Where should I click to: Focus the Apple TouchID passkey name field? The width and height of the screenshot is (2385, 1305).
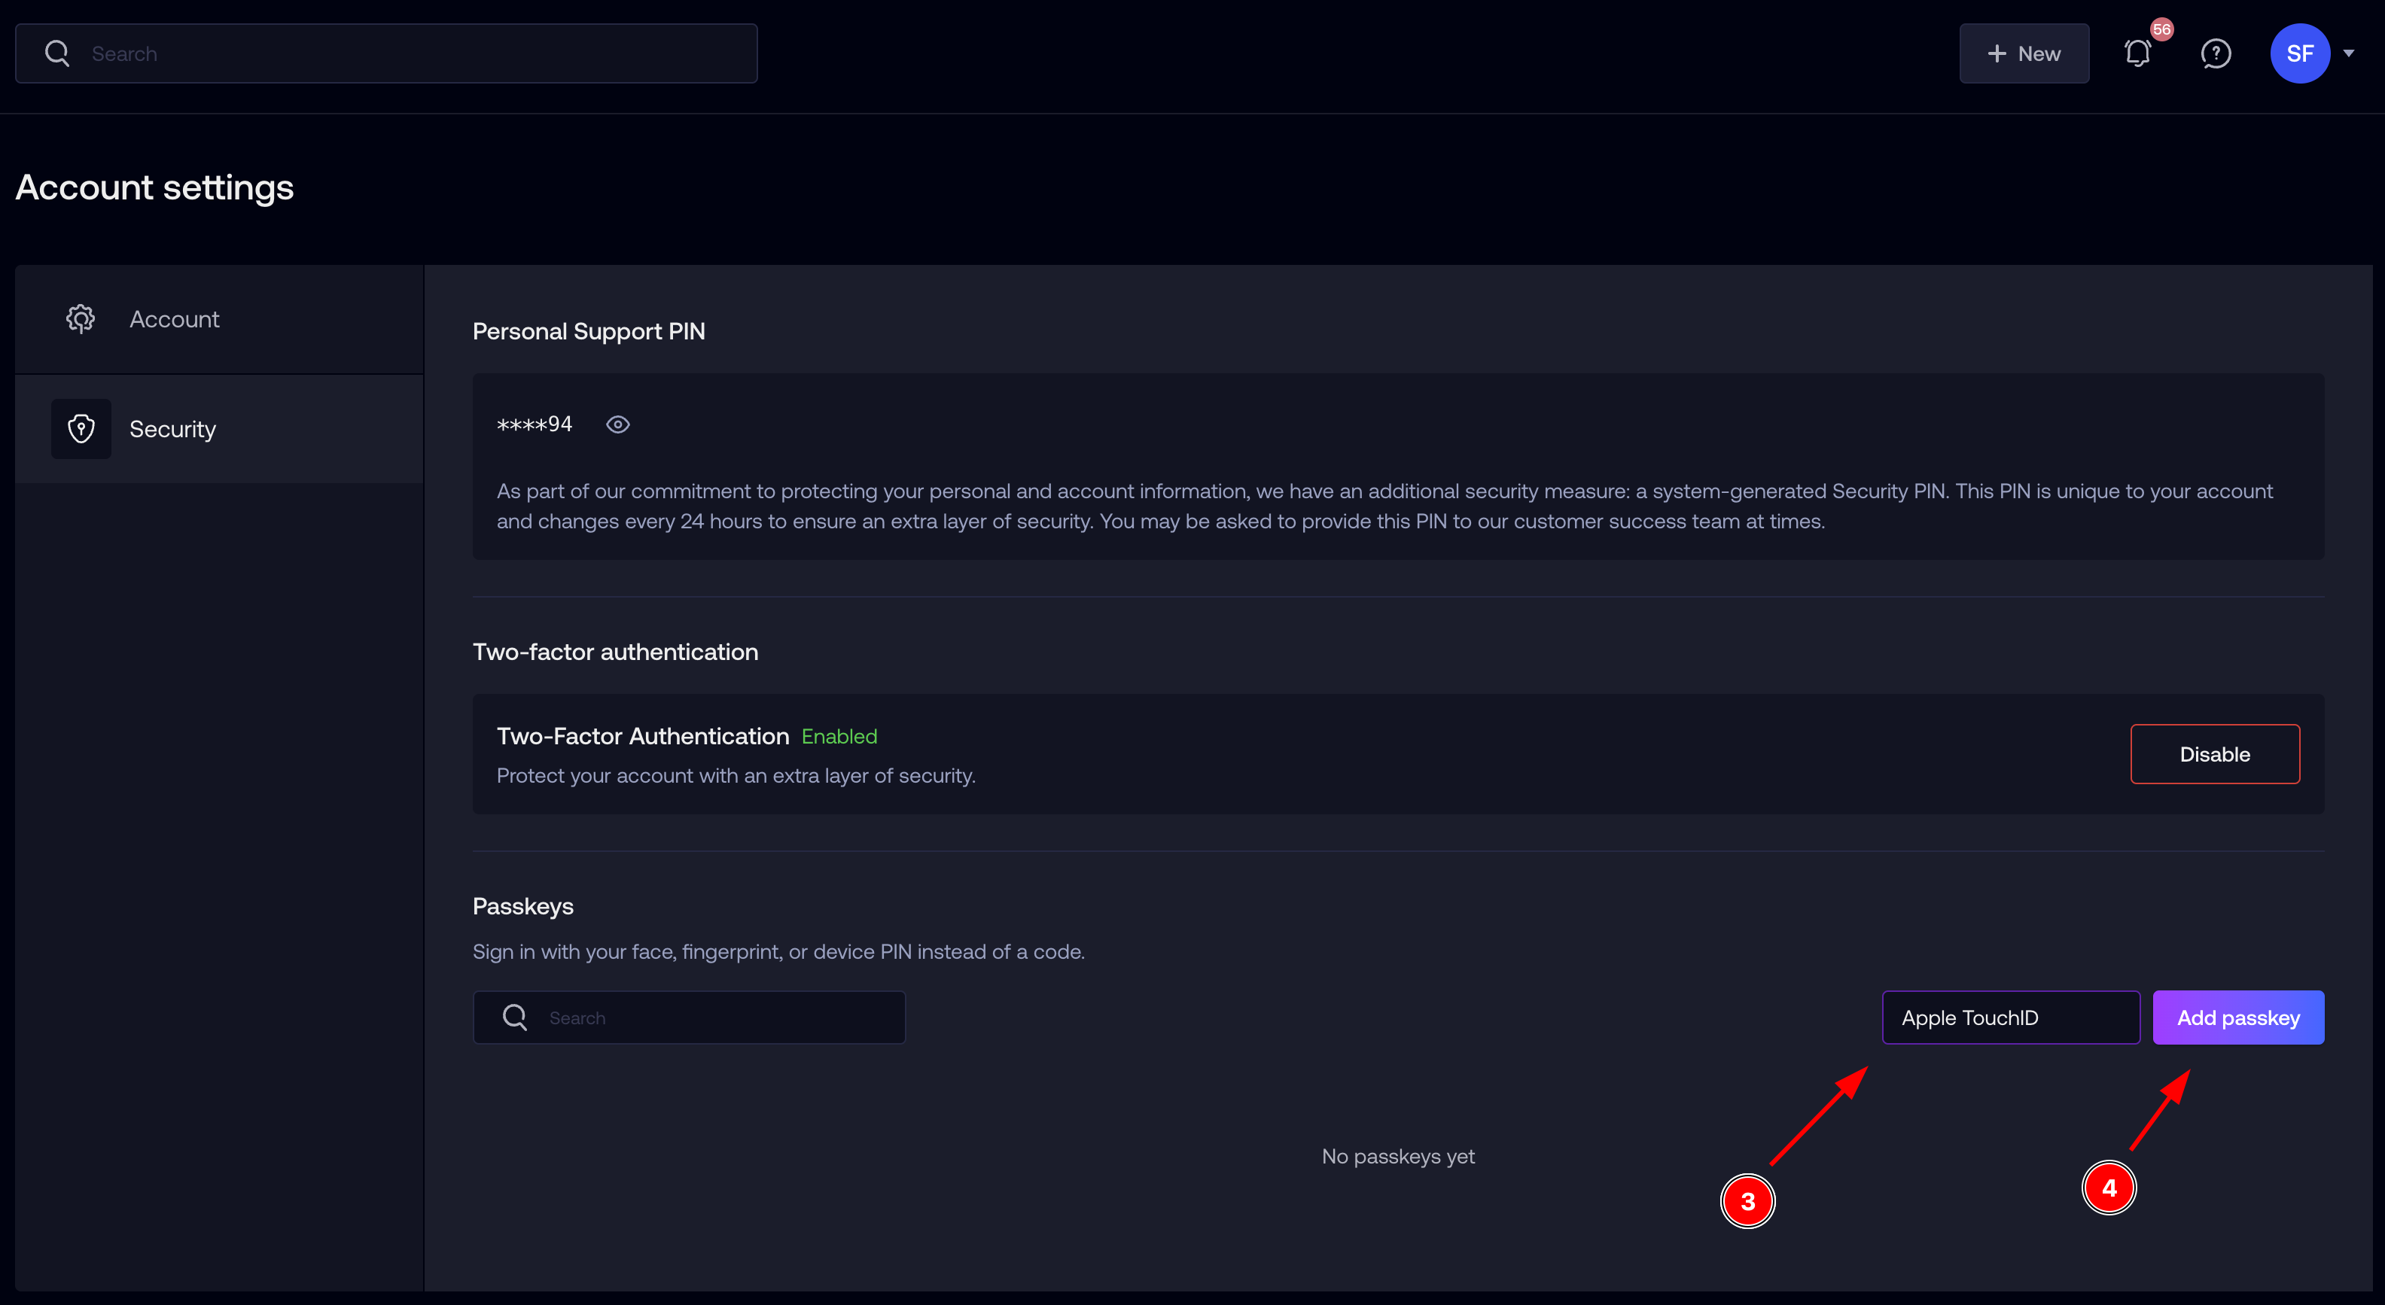pyautogui.click(x=2011, y=1018)
